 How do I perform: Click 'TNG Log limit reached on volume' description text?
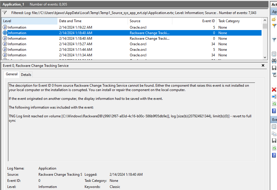click(x=35, y=116)
